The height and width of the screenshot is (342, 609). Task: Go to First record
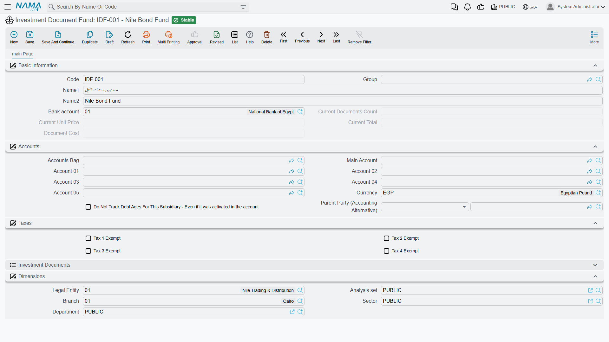pyautogui.click(x=284, y=35)
